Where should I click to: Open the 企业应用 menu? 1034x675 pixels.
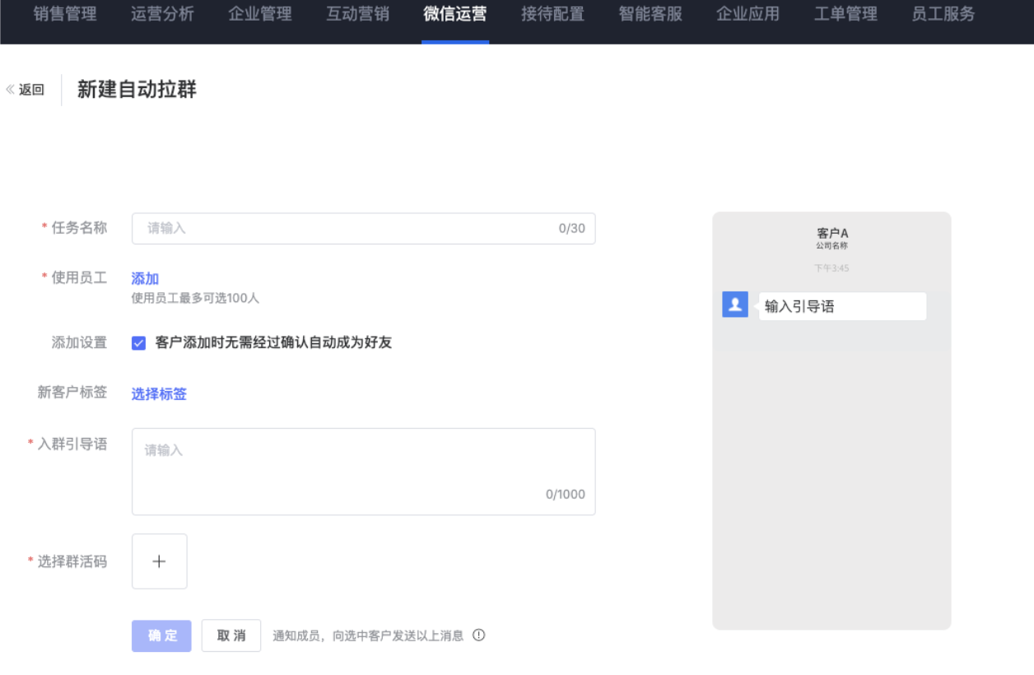point(748,14)
